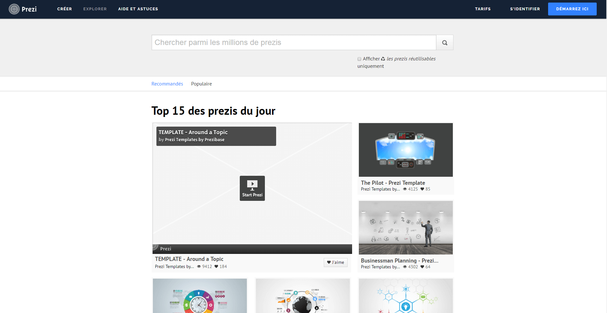Open the CRÉER menu item
This screenshot has height=313, width=607.
65,9
